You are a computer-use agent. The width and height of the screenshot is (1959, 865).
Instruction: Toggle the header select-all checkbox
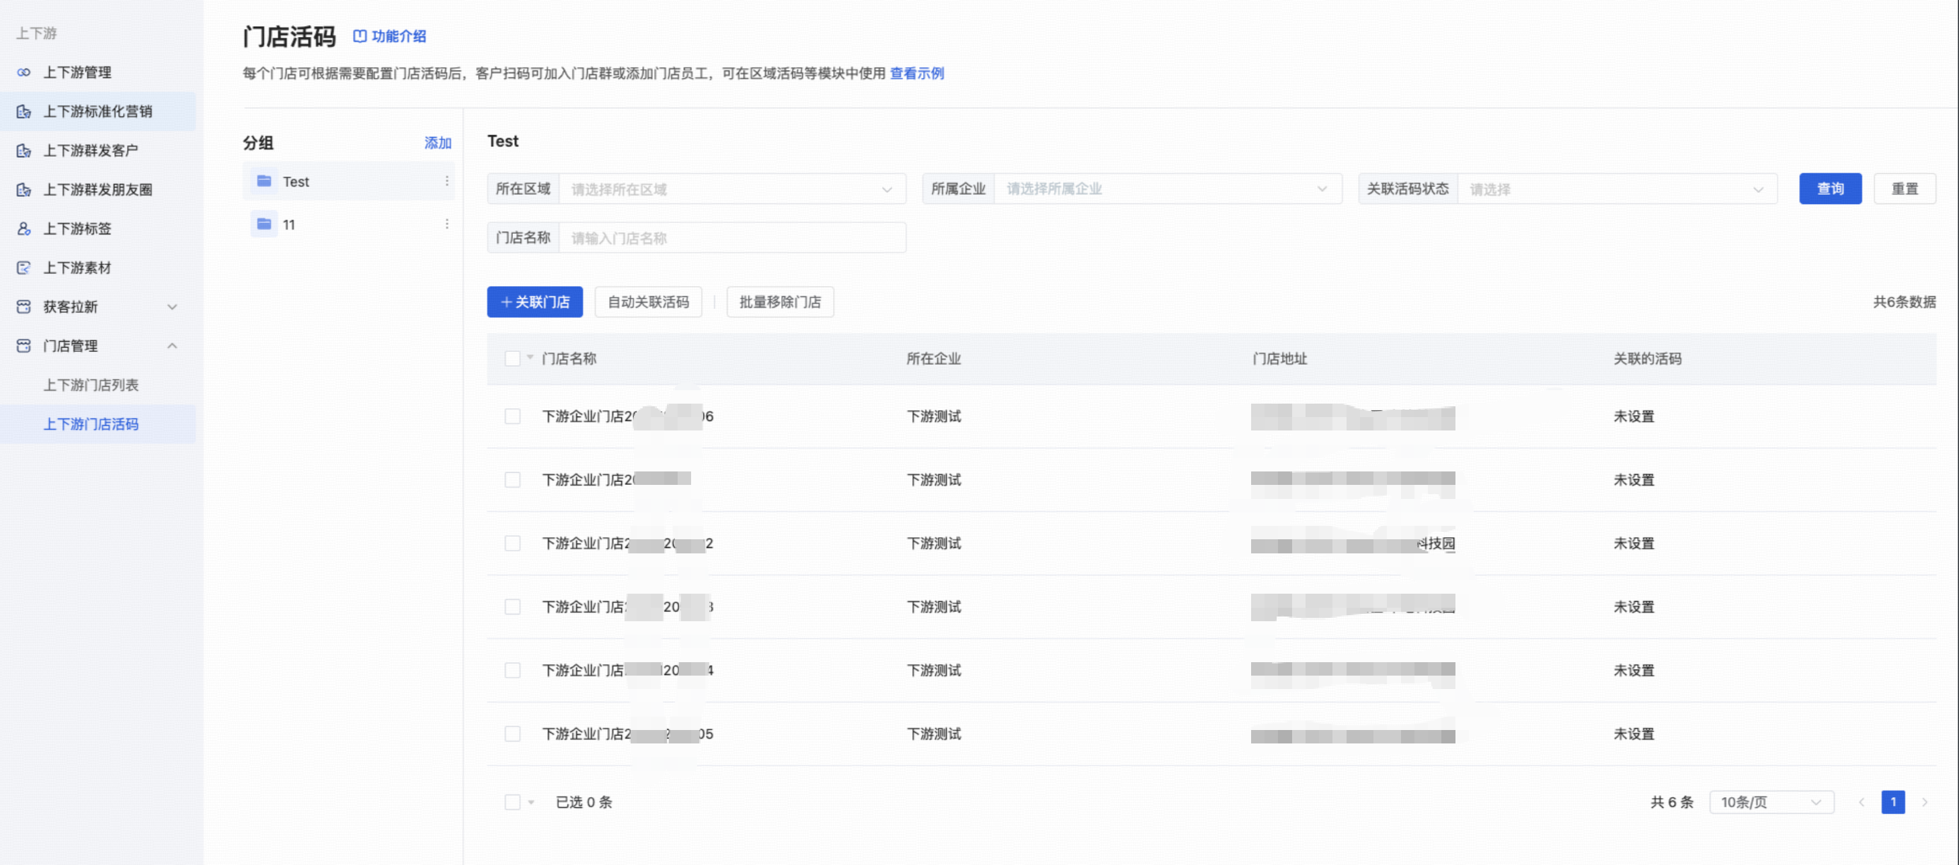[512, 359]
